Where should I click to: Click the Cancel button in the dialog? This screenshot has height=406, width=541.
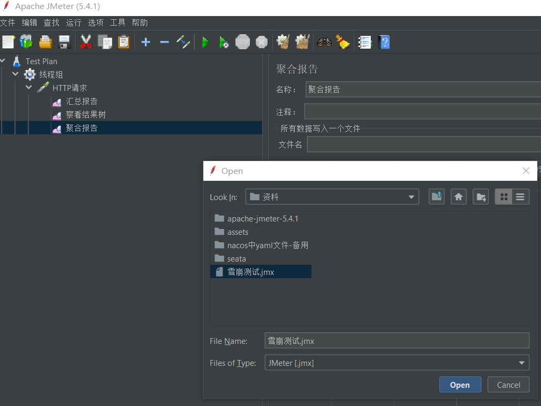point(508,385)
